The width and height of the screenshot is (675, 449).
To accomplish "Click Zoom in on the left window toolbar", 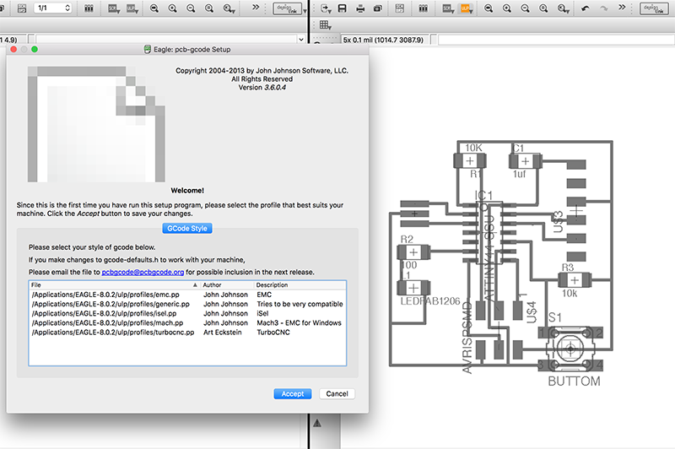I will coord(173,8).
